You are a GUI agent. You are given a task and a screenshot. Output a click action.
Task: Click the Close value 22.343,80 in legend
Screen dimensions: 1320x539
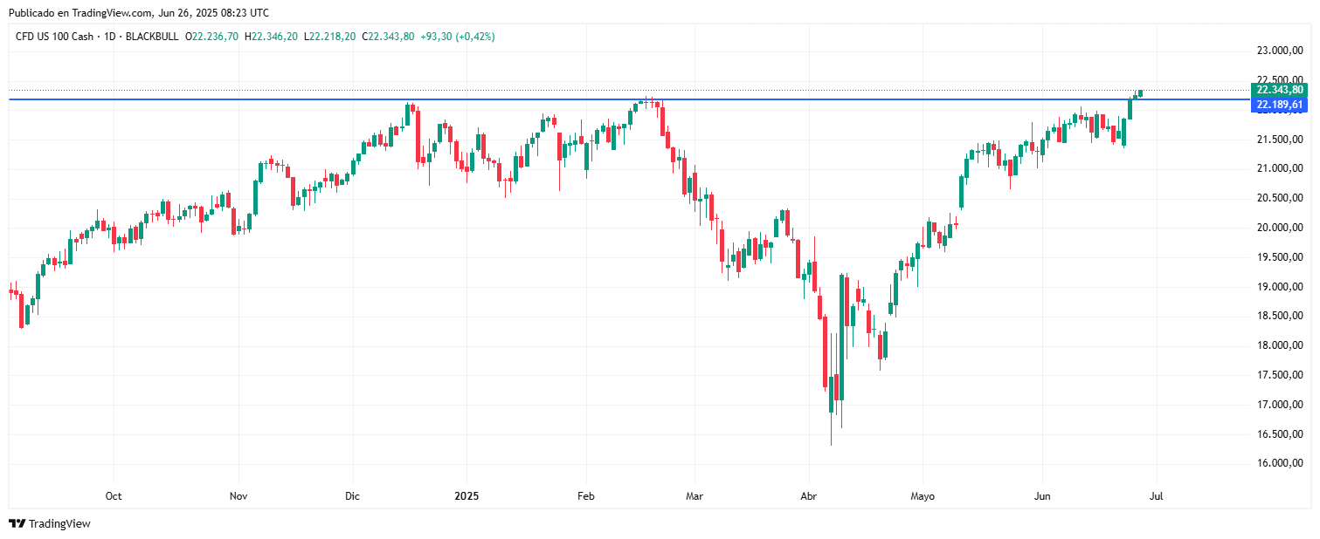point(390,37)
